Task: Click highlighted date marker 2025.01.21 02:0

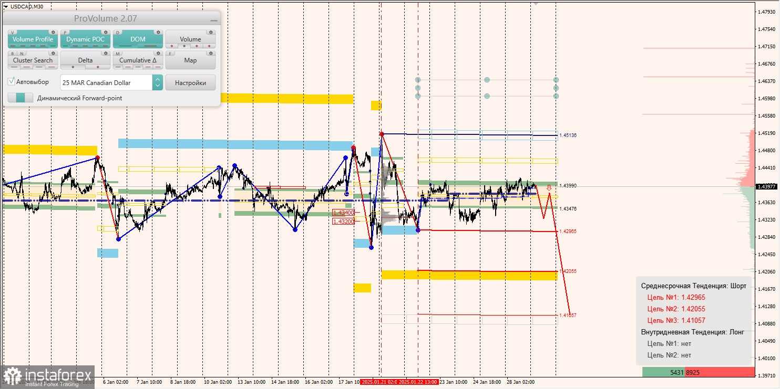Action: point(379,382)
